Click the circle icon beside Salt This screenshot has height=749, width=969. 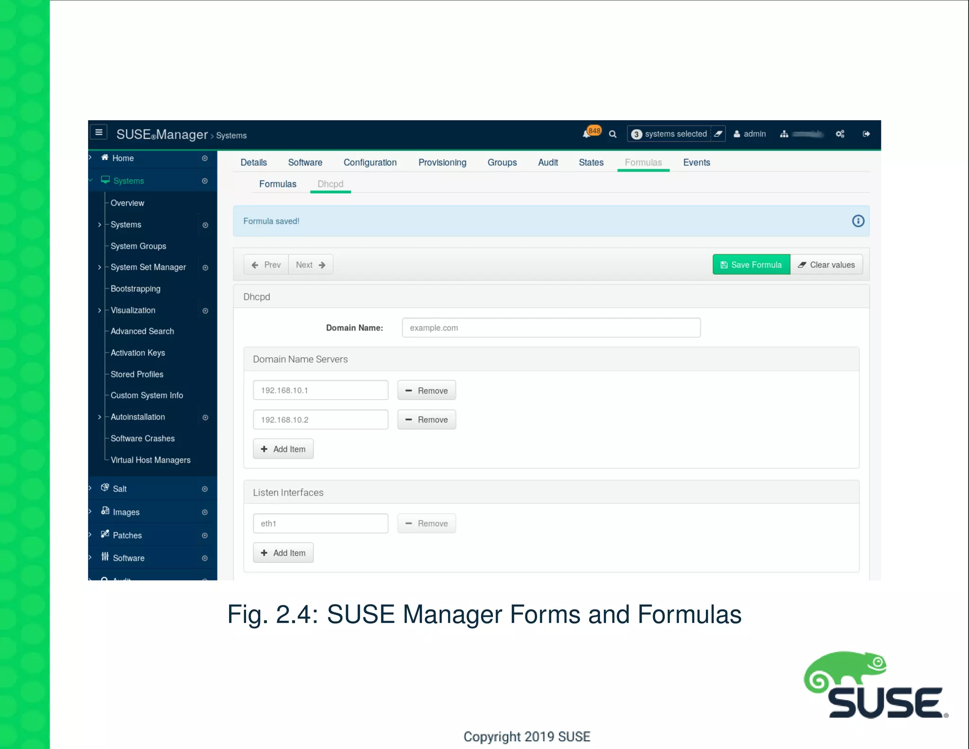pos(205,489)
